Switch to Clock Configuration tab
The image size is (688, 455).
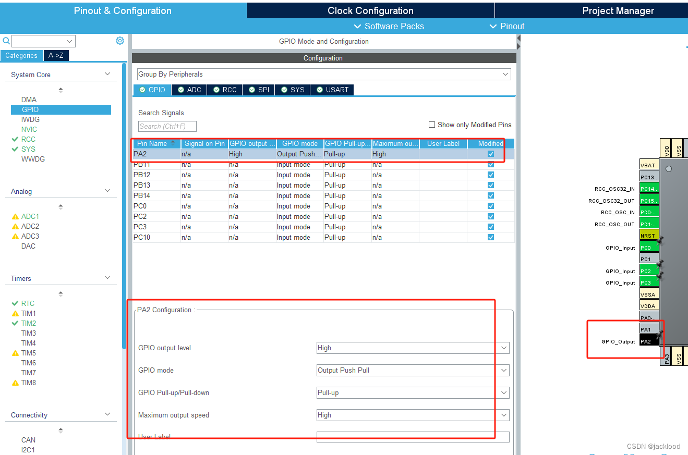(x=370, y=10)
